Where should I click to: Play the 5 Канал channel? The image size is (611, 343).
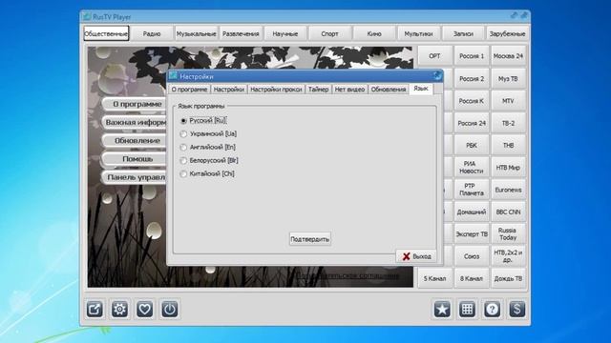pos(435,278)
